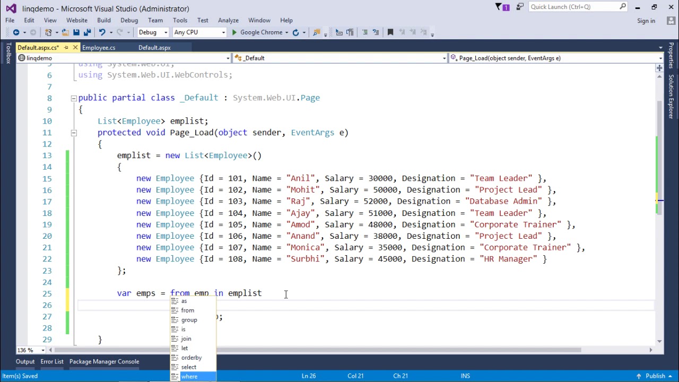Clear all bookmarks icon in toolbar
The width and height of the screenshot is (679, 382).
424,32
